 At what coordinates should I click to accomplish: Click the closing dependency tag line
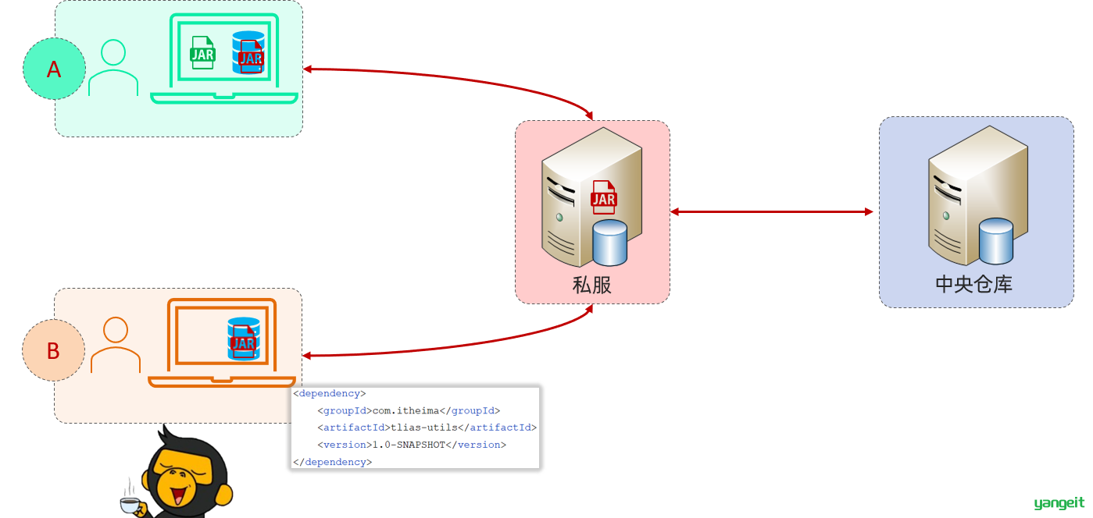(x=333, y=462)
